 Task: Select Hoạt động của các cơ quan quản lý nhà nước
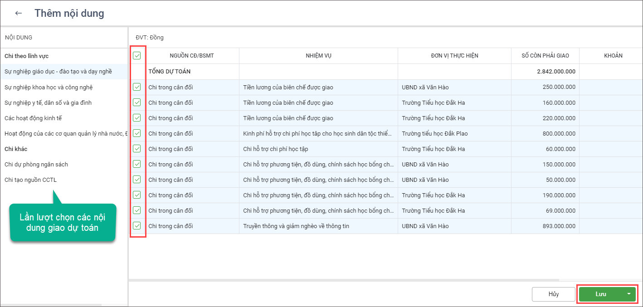[63, 133]
